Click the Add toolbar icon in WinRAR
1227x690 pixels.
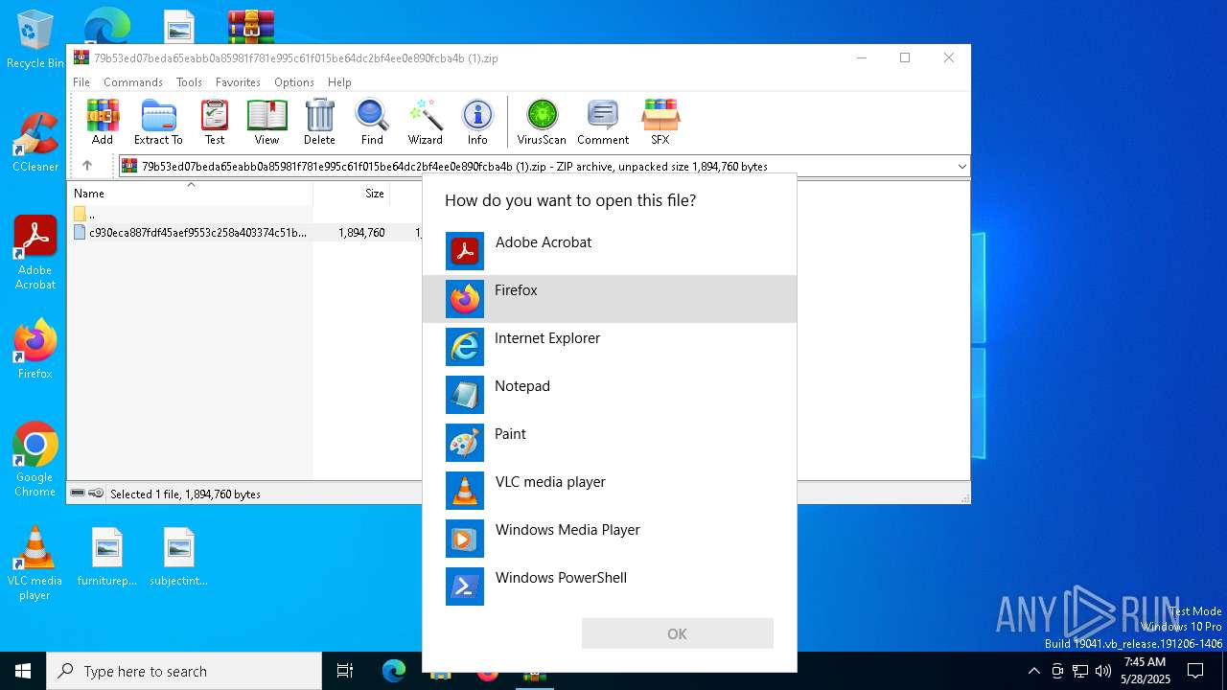pos(103,122)
